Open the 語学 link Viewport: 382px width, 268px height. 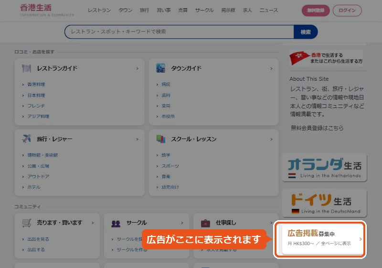166,155
